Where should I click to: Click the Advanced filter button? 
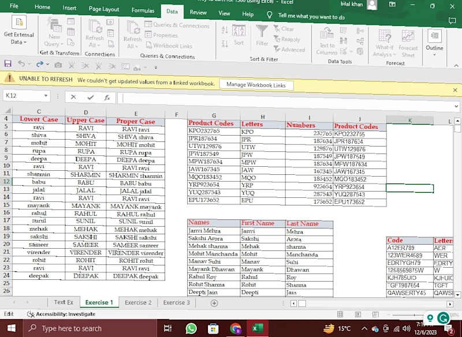click(289, 50)
